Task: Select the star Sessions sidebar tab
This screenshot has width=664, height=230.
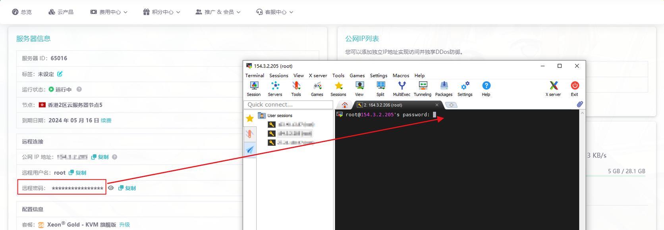Action: (x=250, y=118)
